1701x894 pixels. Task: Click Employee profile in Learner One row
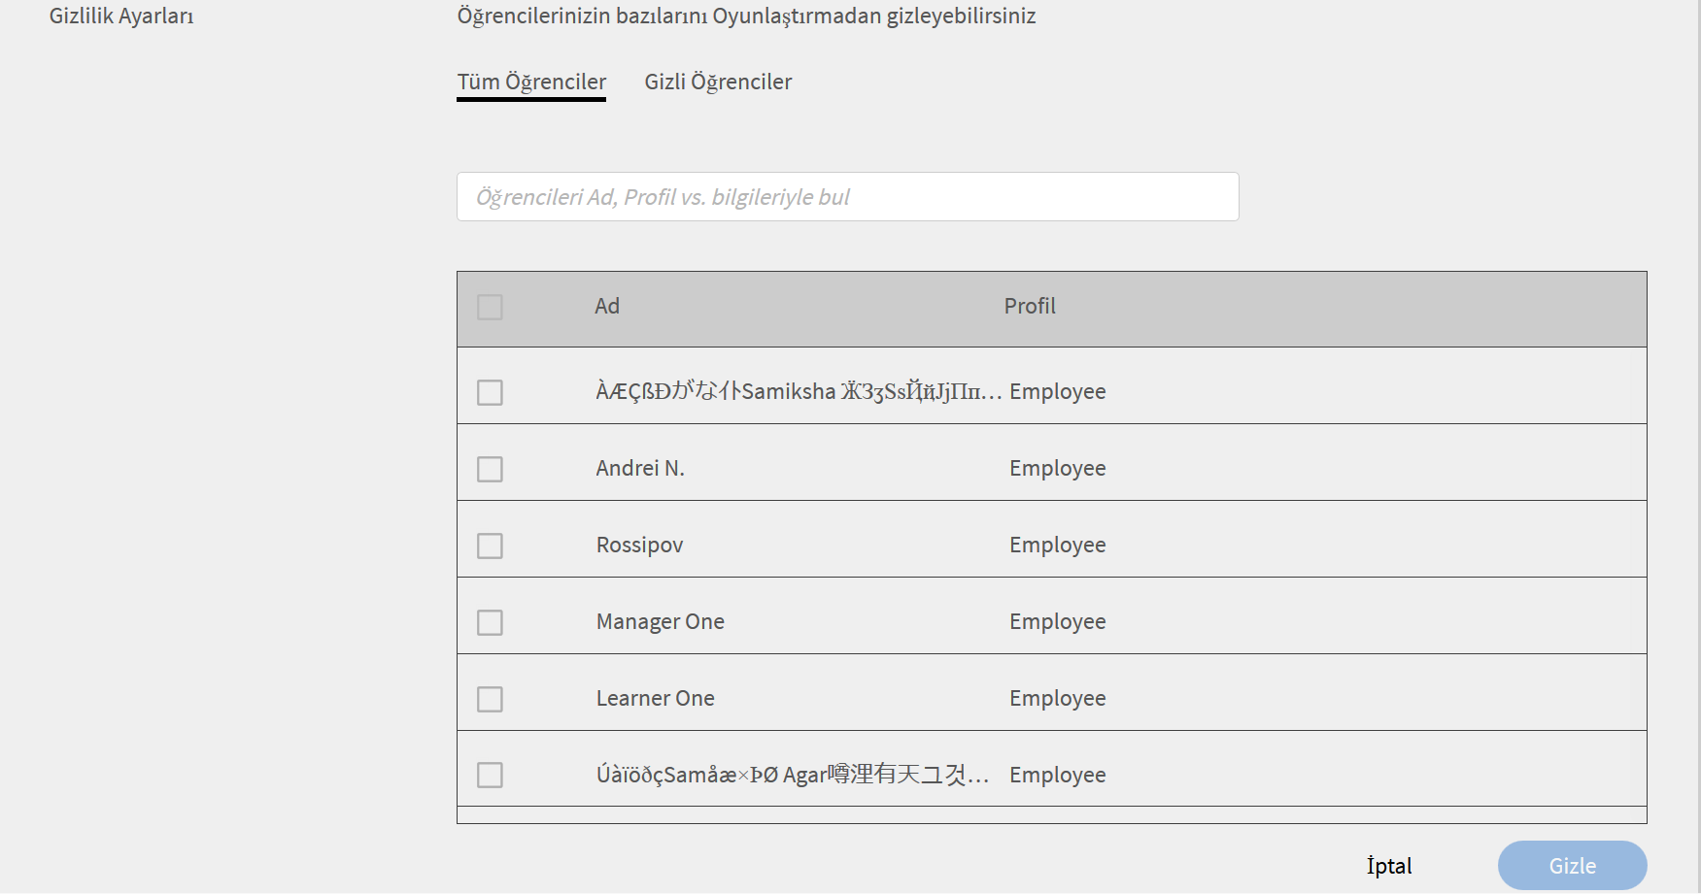click(x=1057, y=699)
